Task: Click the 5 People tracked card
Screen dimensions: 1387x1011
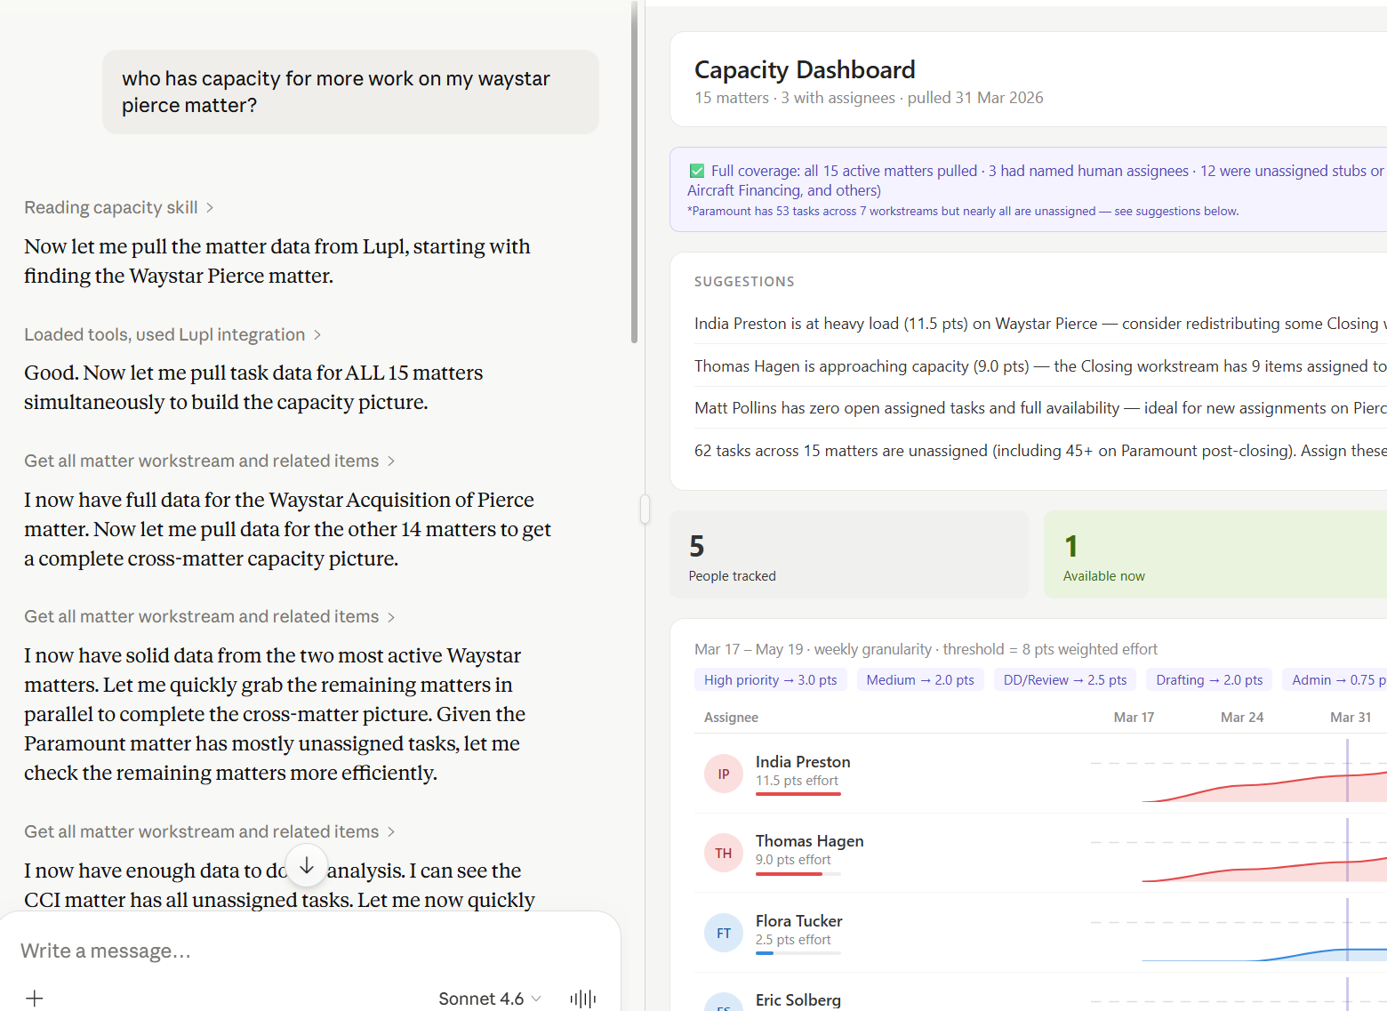Action: point(849,554)
